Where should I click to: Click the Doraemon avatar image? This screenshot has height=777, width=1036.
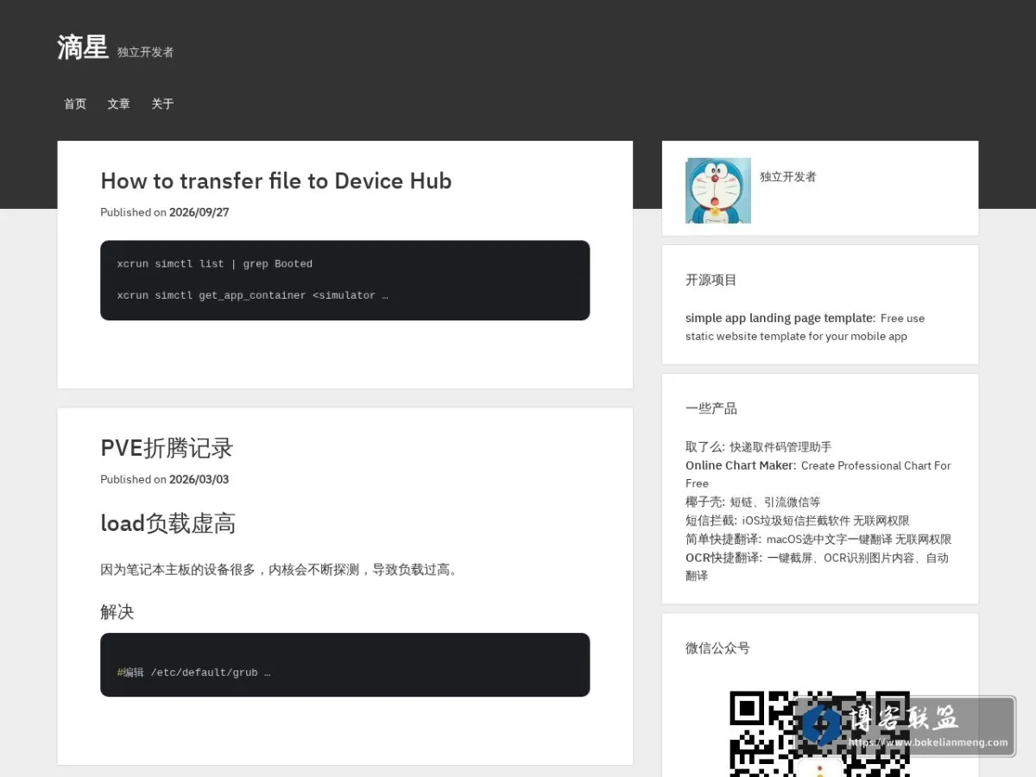tap(718, 191)
